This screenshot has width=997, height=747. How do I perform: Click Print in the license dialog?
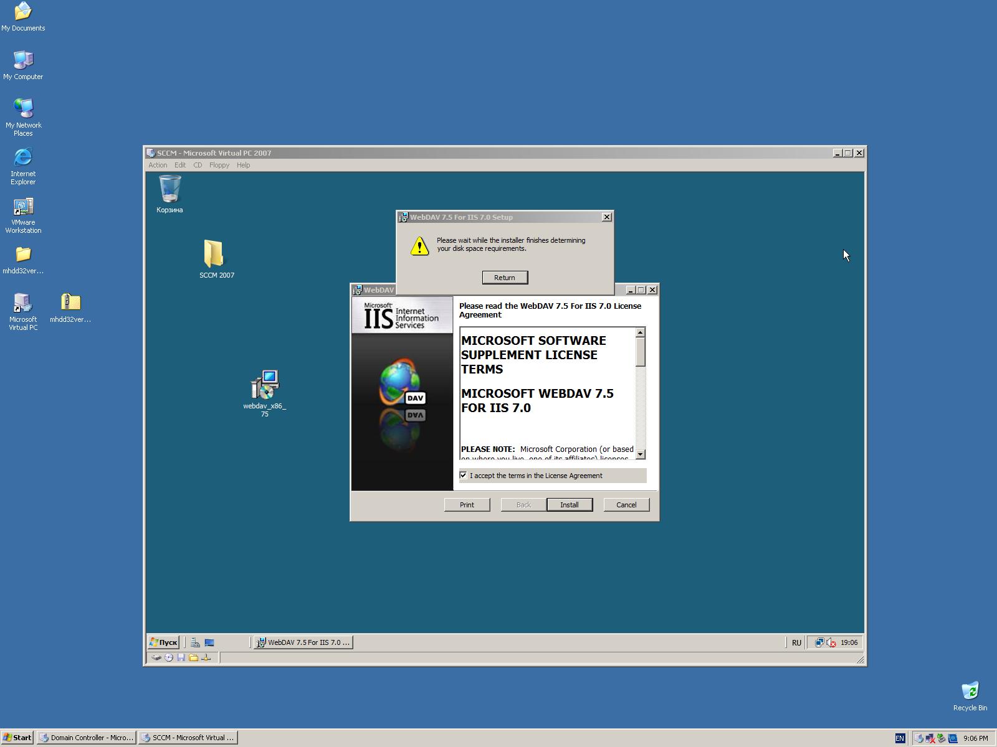point(467,505)
